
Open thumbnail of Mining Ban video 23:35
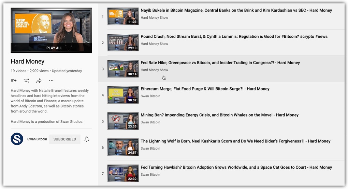coord(123,121)
